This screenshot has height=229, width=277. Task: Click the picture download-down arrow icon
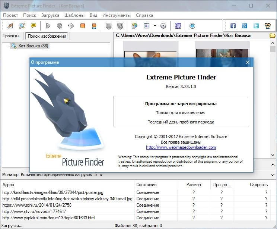click(x=120, y=26)
